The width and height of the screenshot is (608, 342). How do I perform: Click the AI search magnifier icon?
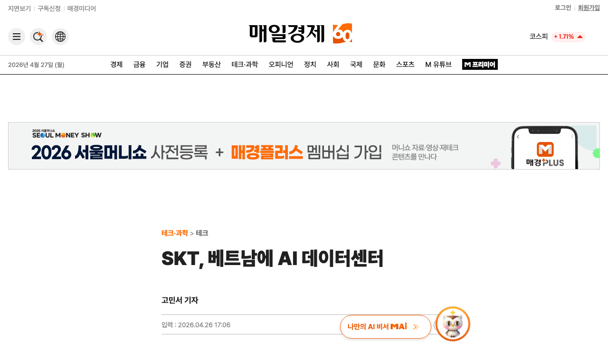[x=38, y=37]
